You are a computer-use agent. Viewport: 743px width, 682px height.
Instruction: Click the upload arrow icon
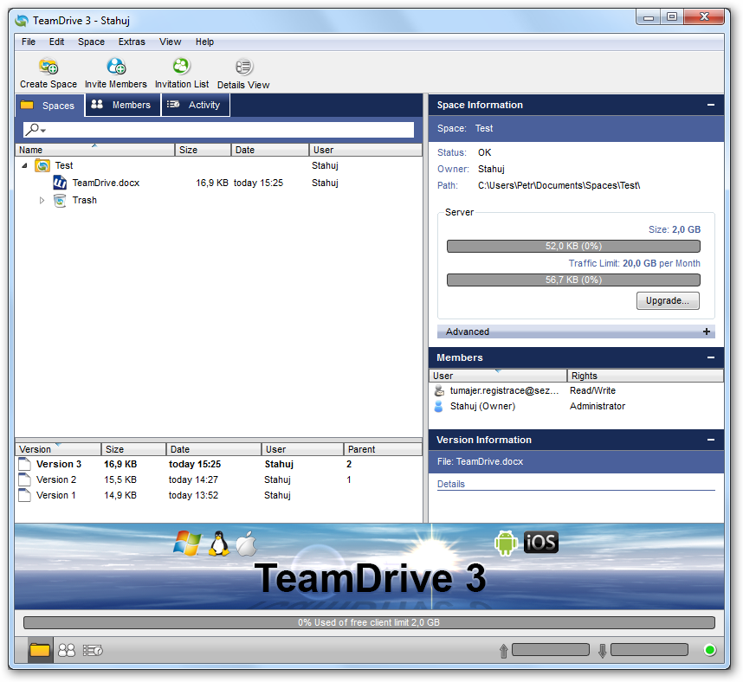click(503, 651)
